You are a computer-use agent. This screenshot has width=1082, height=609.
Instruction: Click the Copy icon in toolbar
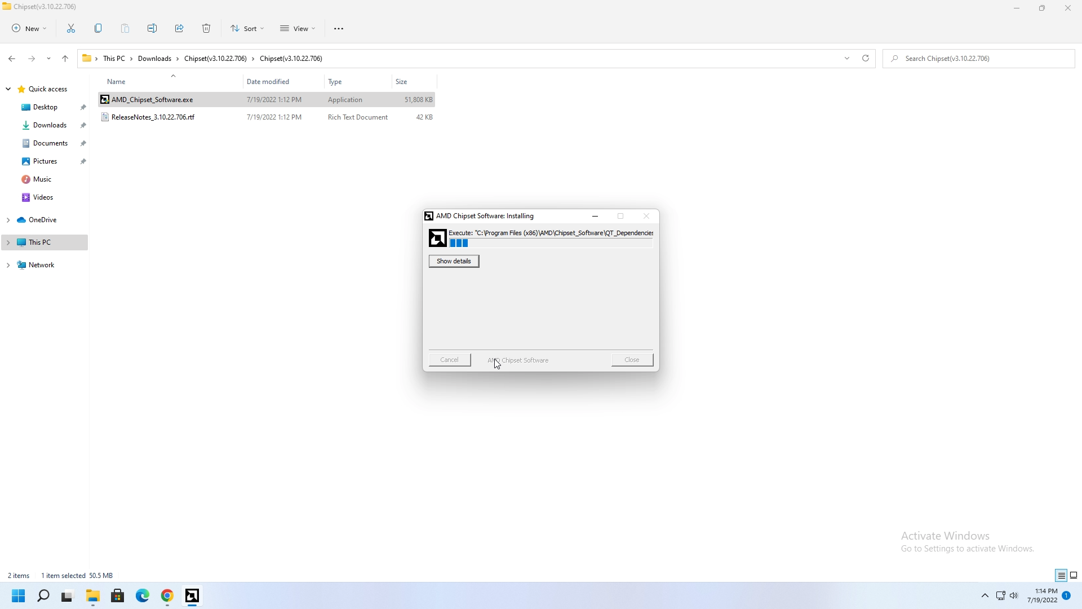click(98, 29)
